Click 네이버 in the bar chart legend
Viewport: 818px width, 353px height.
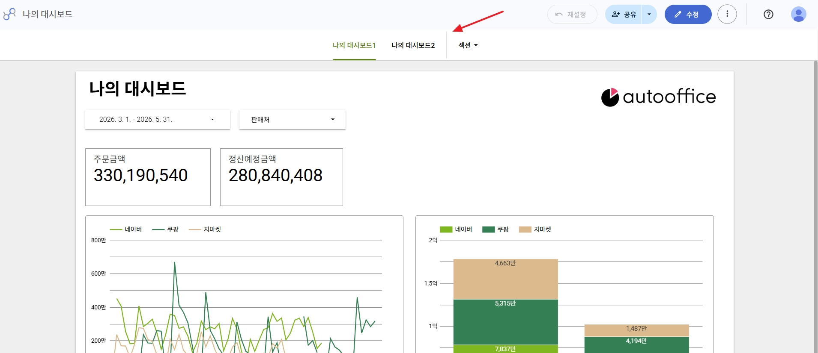(x=456, y=229)
